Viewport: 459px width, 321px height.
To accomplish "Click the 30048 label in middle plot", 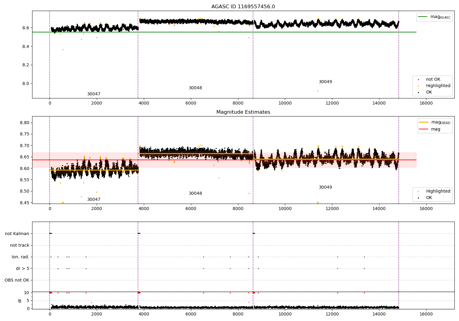I will tap(195, 194).
